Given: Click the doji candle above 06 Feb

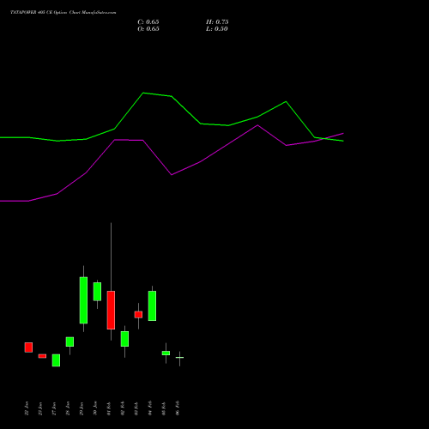Looking at the screenshot, I should pos(179,358).
